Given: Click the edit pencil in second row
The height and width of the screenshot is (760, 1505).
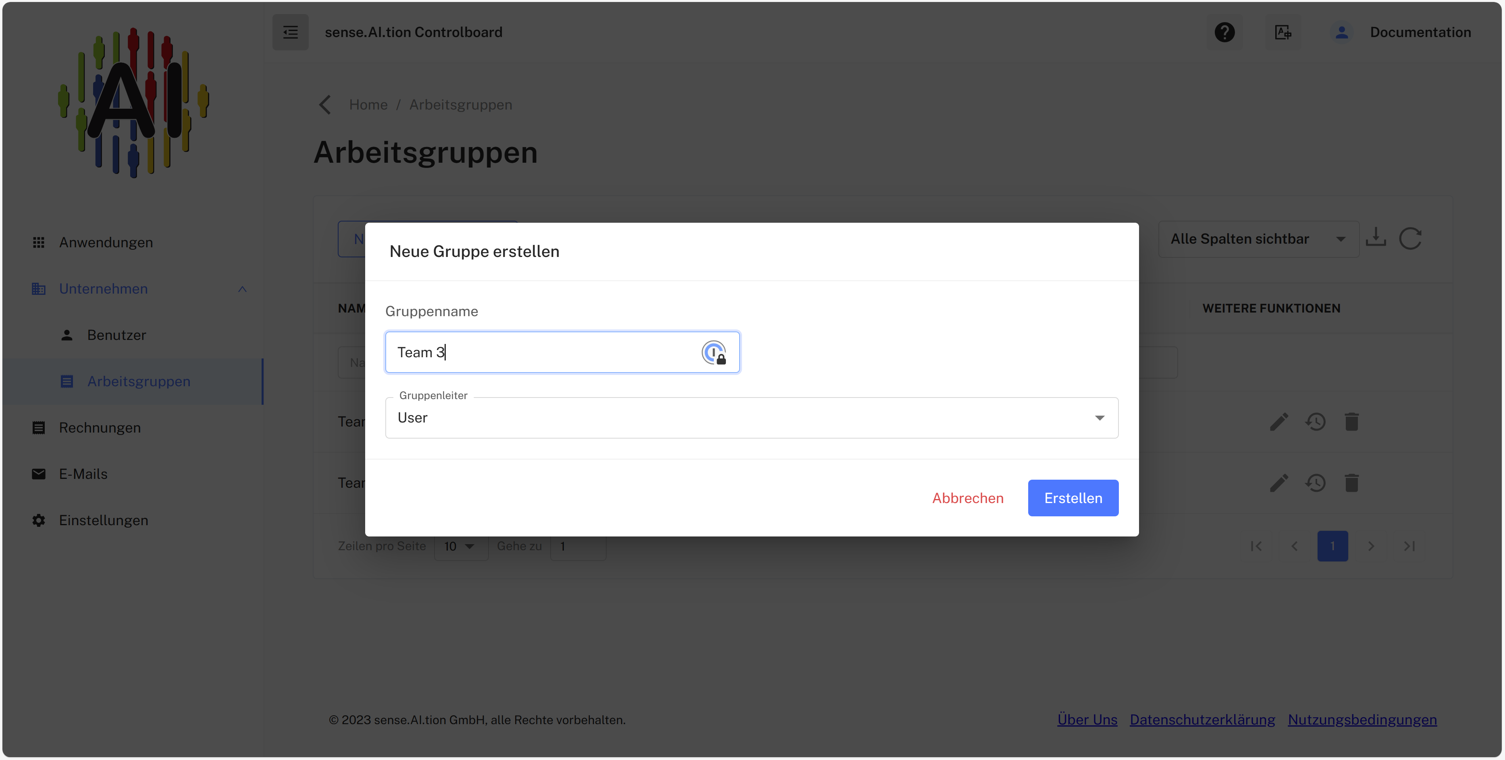Looking at the screenshot, I should tap(1279, 483).
